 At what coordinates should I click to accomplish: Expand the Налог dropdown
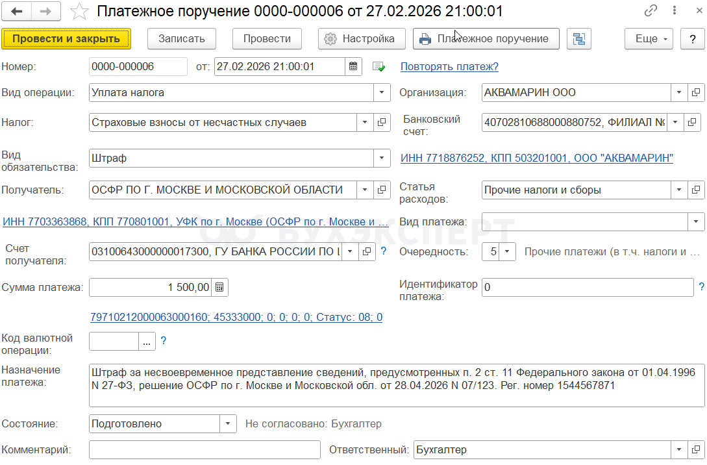(x=365, y=122)
